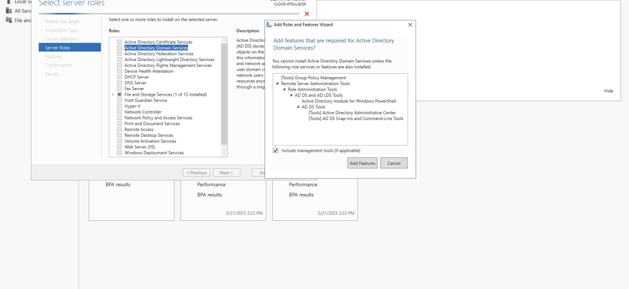Select [Tools] Group Policy Management item
The image size is (629, 289).
(313, 78)
